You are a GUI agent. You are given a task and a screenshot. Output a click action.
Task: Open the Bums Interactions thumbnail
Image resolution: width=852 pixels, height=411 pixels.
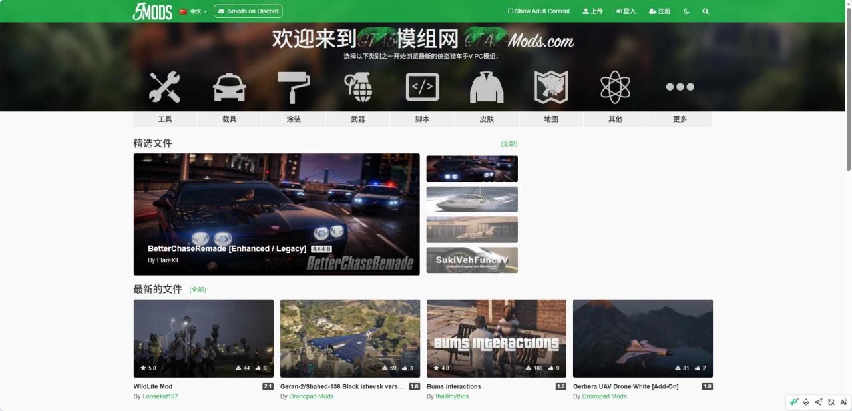[497, 338]
